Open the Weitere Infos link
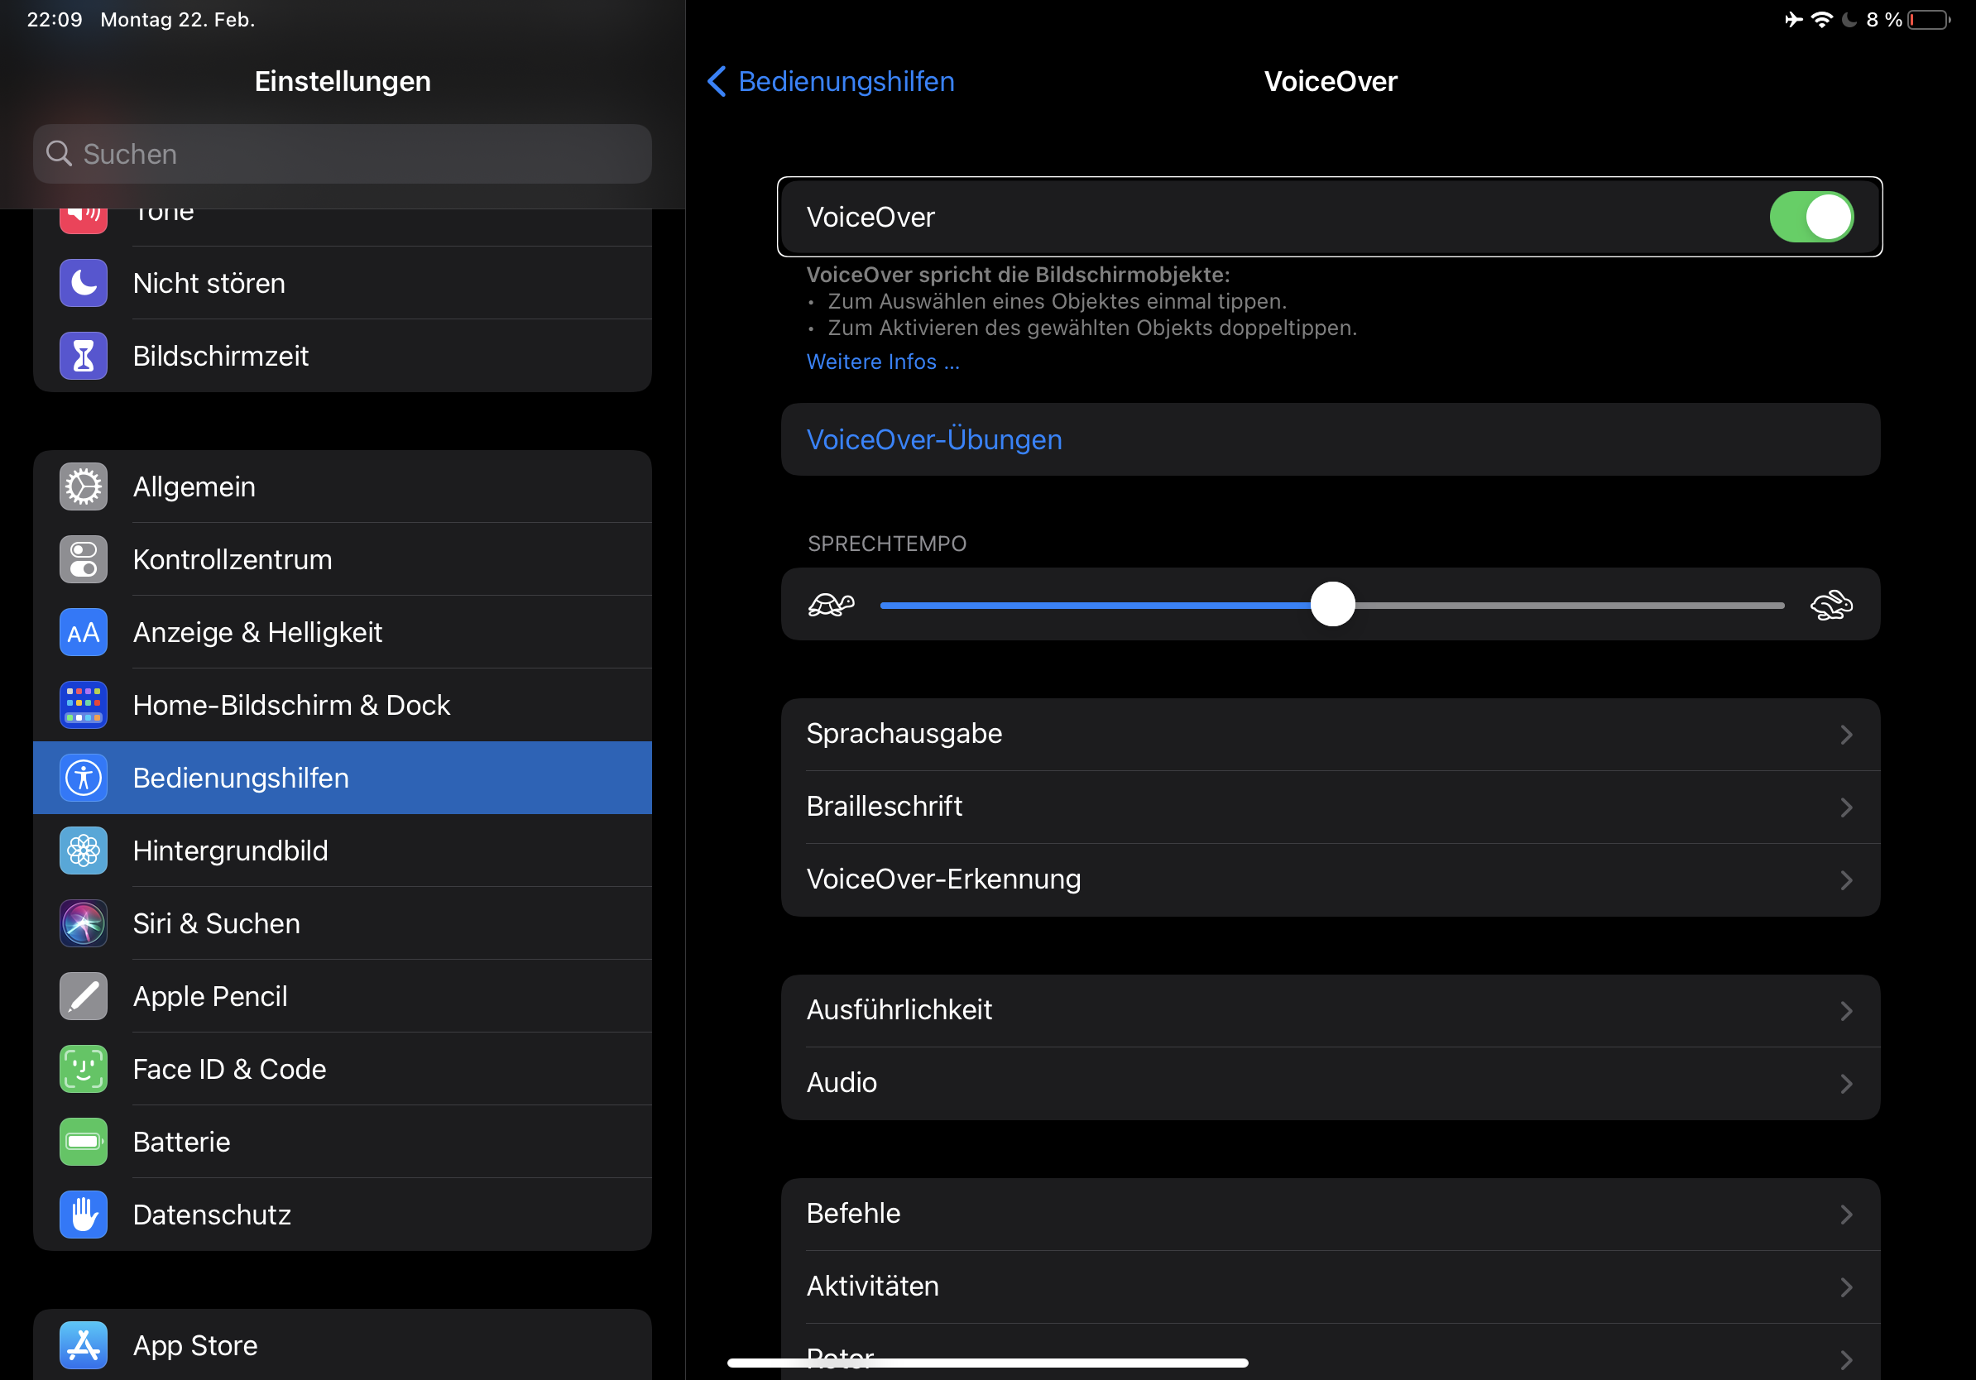Image resolution: width=1976 pixels, height=1380 pixels. tap(882, 362)
